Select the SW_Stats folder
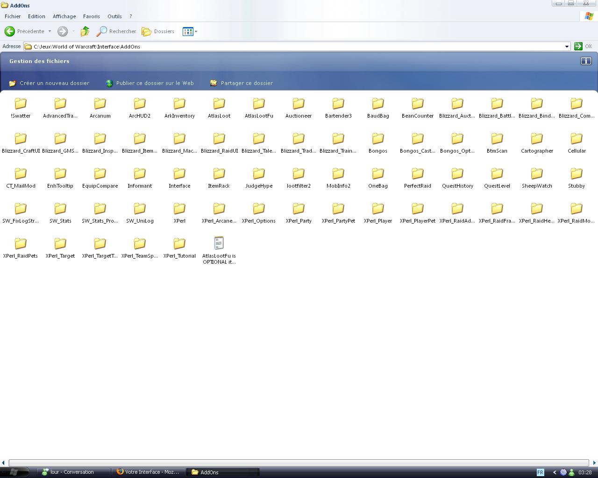The height and width of the screenshot is (478, 598). 60,213
